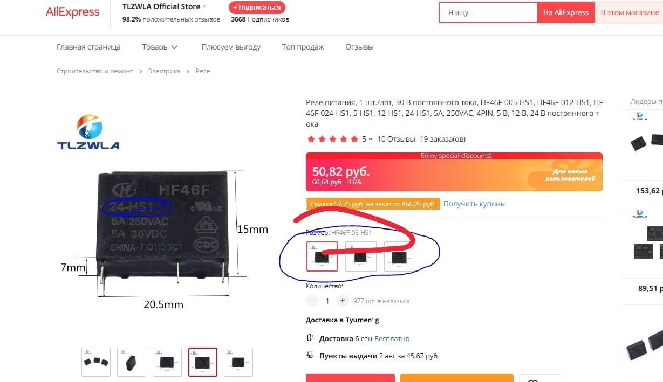Click the Получить купоны link
Image resolution: width=663 pixels, height=382 pixels.
(475, 204)
